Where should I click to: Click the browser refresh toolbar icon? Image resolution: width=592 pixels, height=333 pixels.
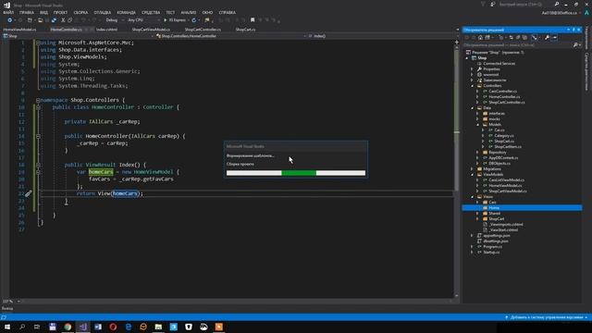pyautogui.click(x=194, y=20)
